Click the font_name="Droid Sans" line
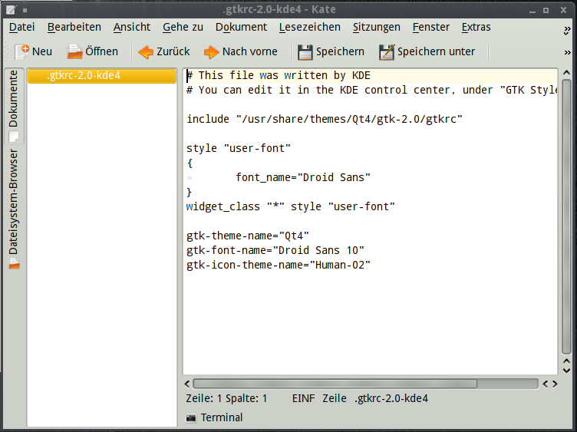 (x=303, y=177)
